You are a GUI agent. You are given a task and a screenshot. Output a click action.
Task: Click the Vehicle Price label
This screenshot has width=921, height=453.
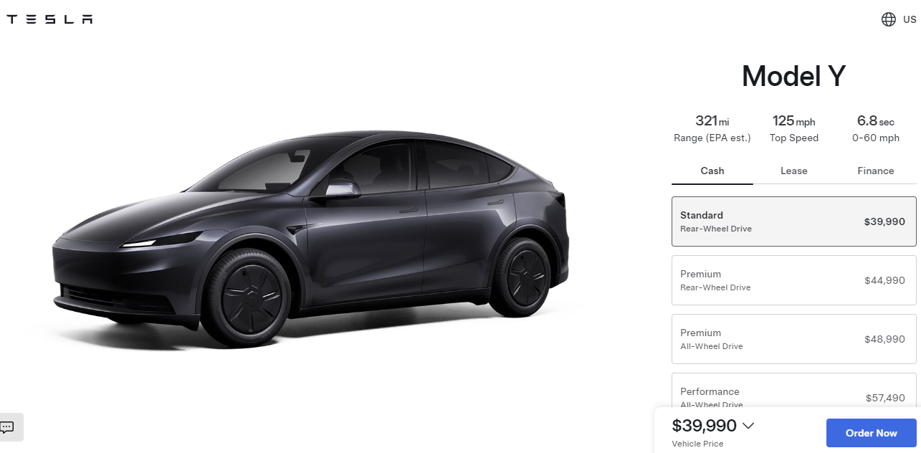tap(697, 444)
